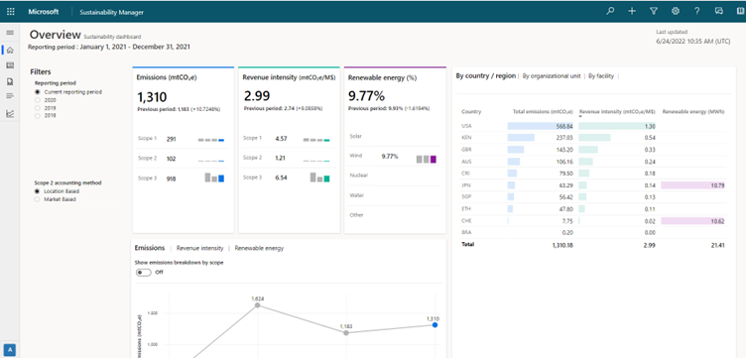746x358 pixels.
Task: Click the Microsoft logo text
Action: 44,12
